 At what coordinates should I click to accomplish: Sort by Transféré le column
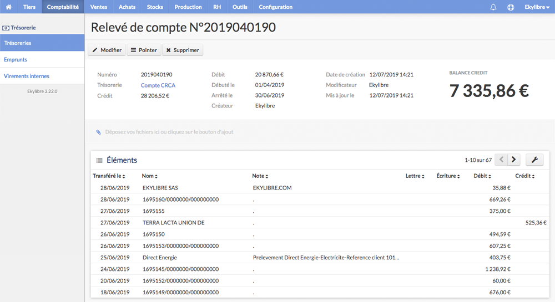tap(109, 176)
